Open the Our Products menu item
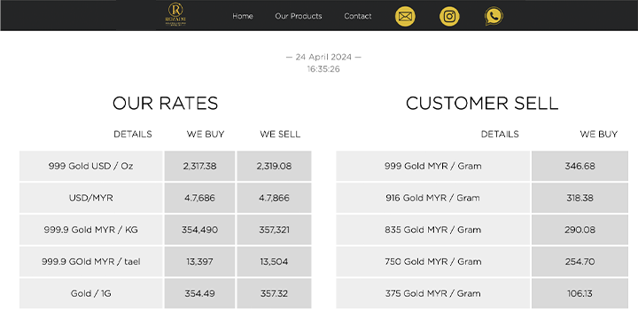638x335 pixels. pyautogui.click(x=299, y=16)
